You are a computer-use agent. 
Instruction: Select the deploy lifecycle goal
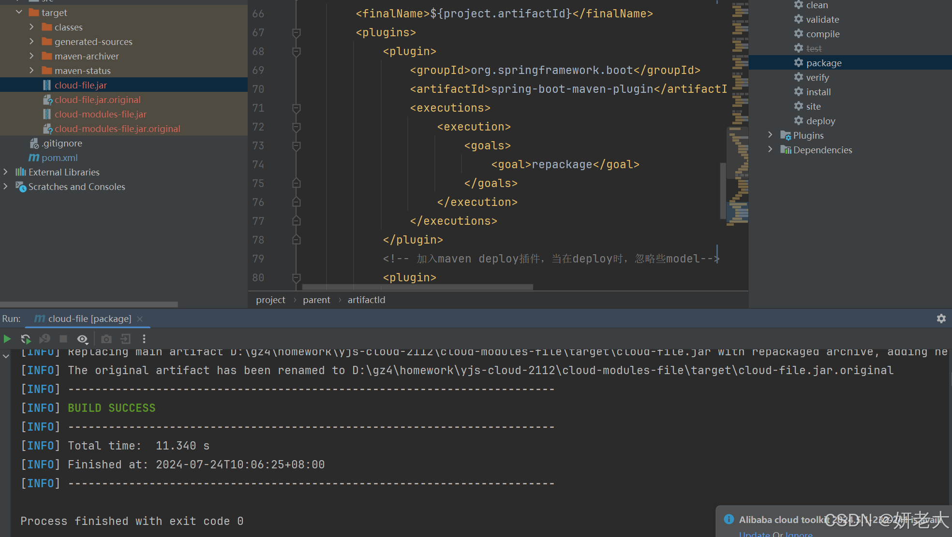tap(820, 121)
